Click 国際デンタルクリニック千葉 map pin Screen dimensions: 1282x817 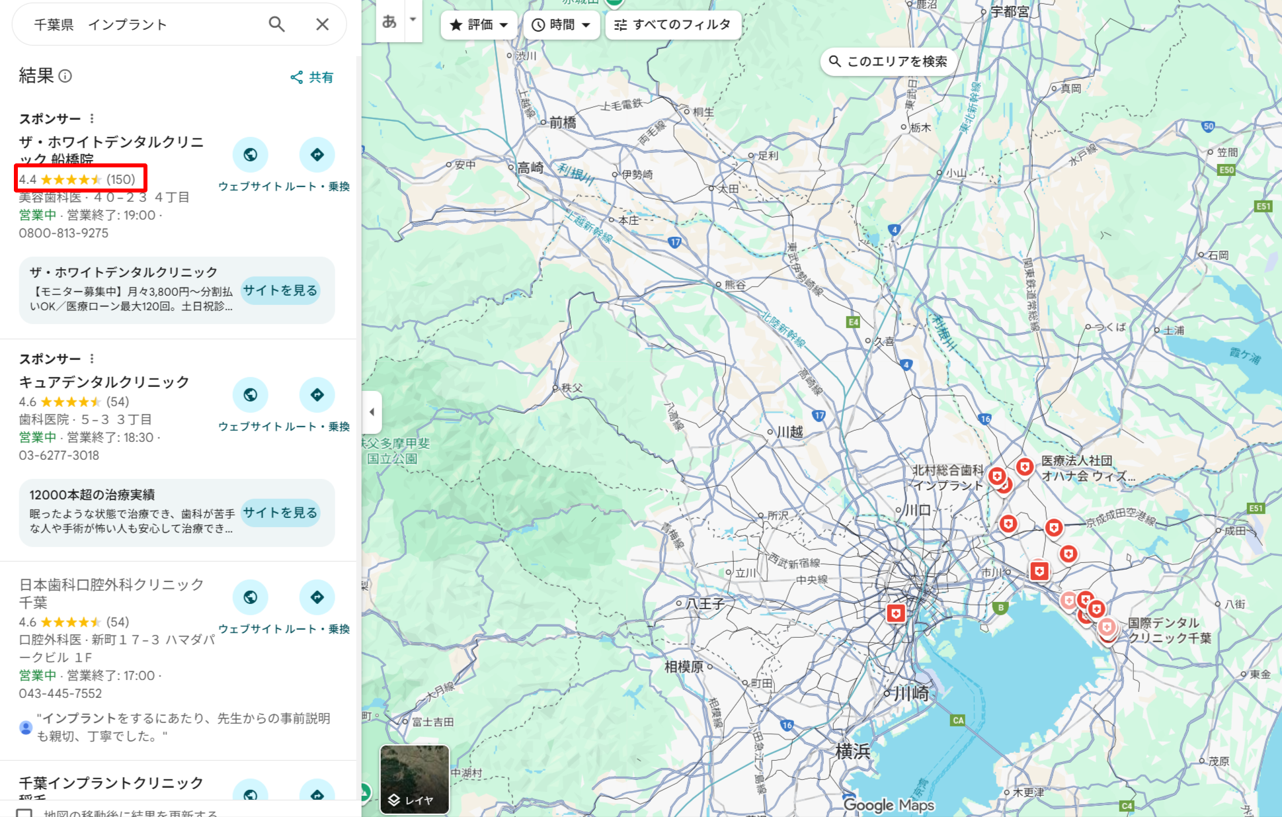tap(1107, 626)
